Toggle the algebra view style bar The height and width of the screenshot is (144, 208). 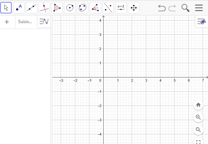[x=44, y=21]
